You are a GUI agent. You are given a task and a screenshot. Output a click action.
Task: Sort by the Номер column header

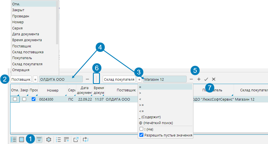53,90
